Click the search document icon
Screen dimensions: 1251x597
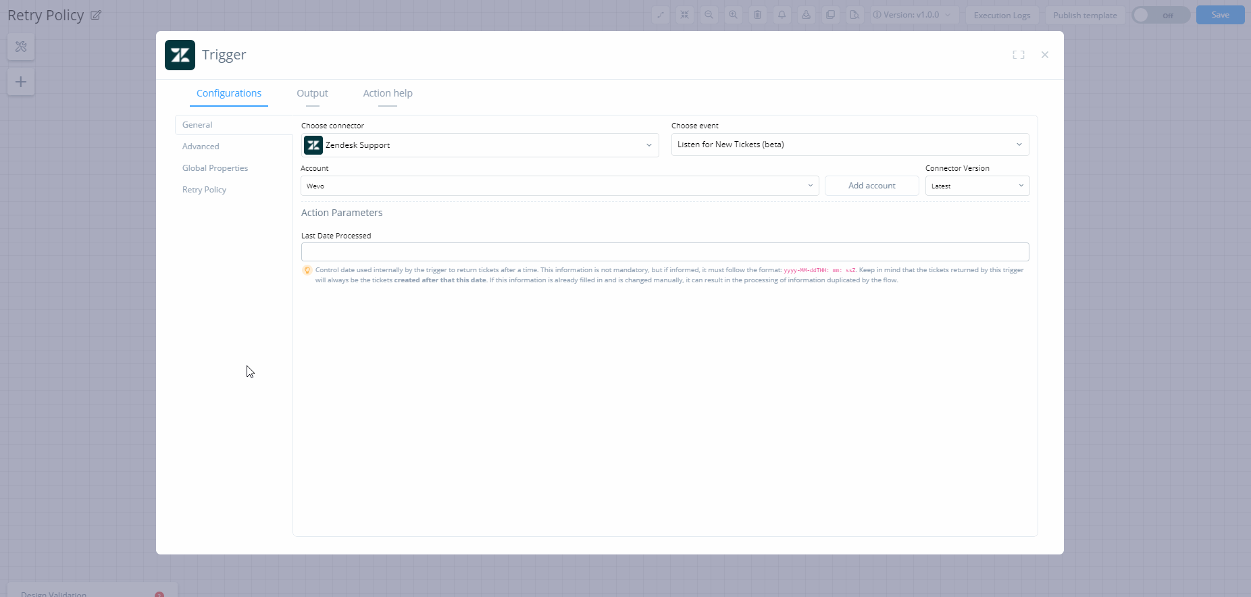(855, 15)
